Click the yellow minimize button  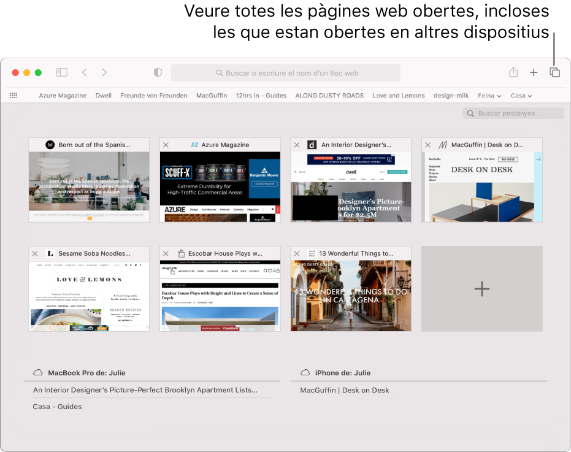point(26,72)
